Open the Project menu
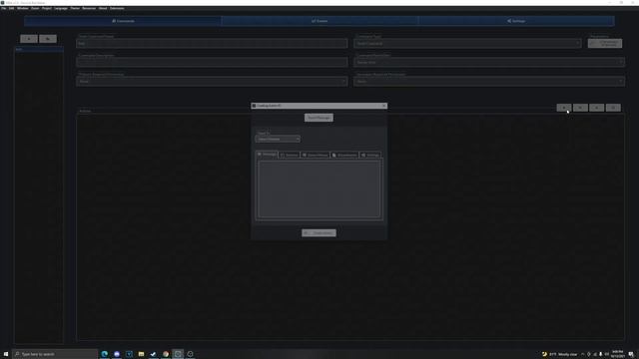This screenshot has width=639, height=359. [47, 8]
